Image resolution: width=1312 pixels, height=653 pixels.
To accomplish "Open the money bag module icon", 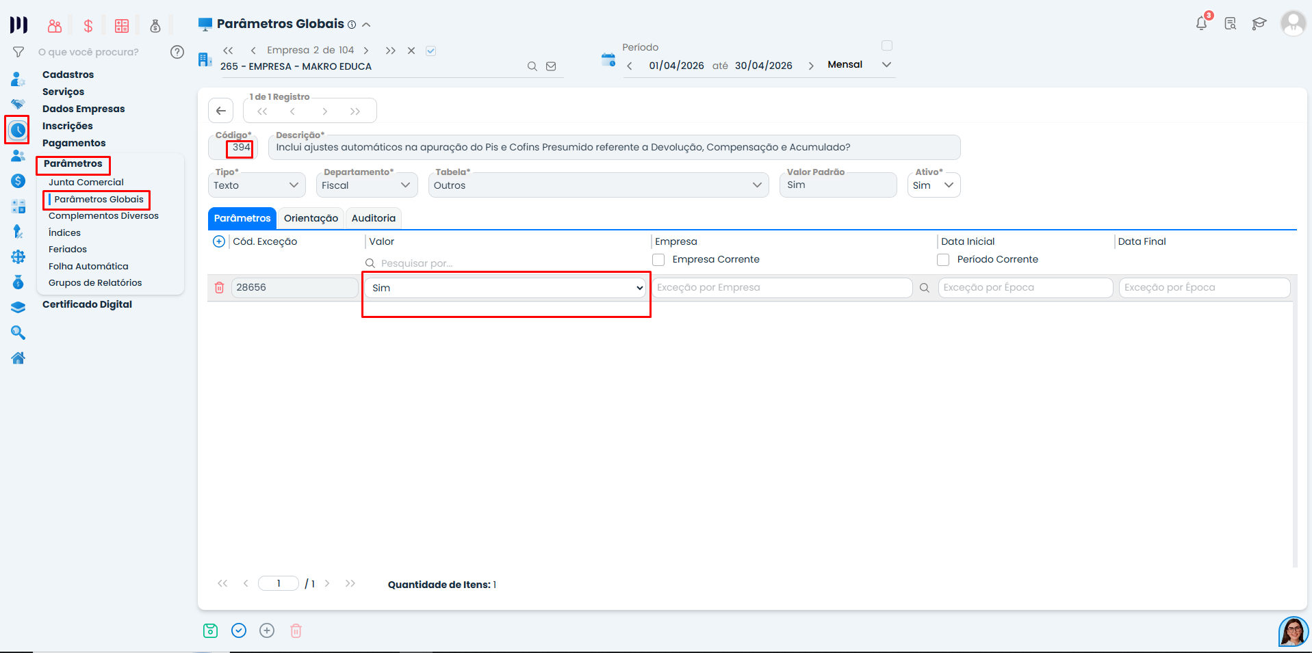I will click(155, 26).
